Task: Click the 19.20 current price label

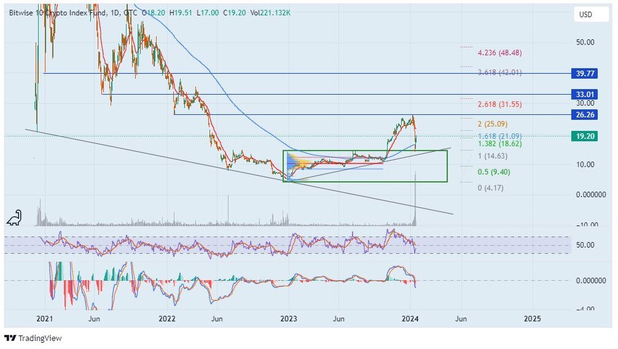Action: pyautogui.click(x=584, y=136)
